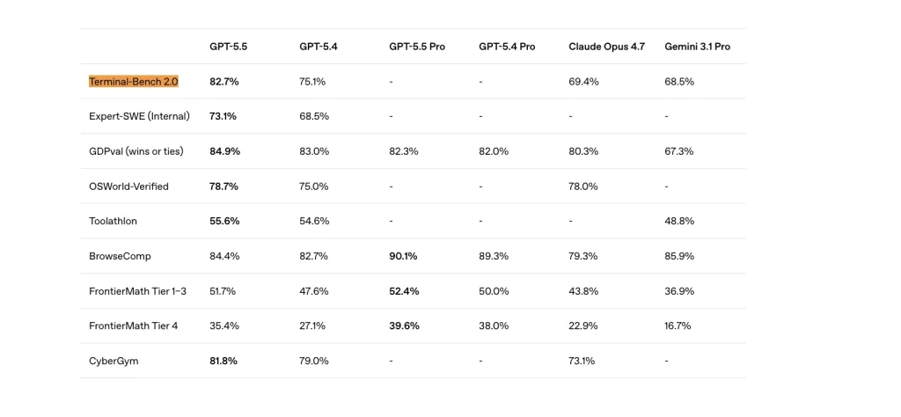
Task: Click the CyberGym row label
Action: pos(114,362)
